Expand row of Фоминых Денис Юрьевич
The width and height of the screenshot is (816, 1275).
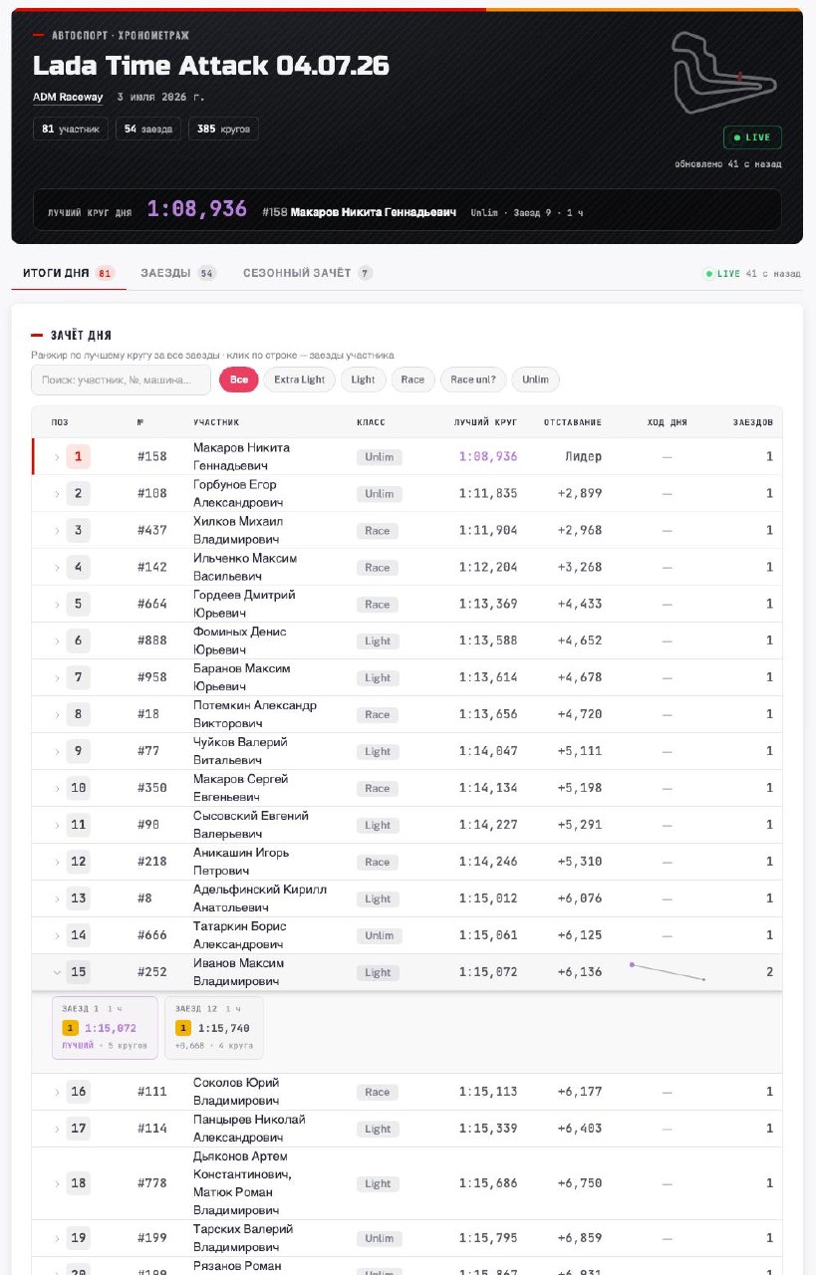point(57,641)
